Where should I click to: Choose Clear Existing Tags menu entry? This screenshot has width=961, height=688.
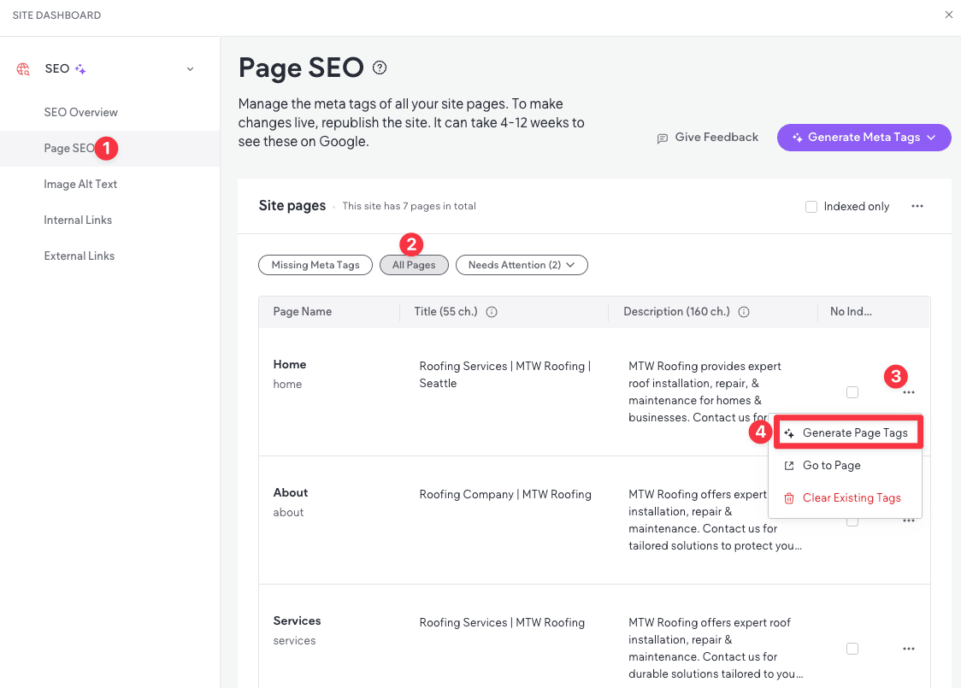click(846, 498)
